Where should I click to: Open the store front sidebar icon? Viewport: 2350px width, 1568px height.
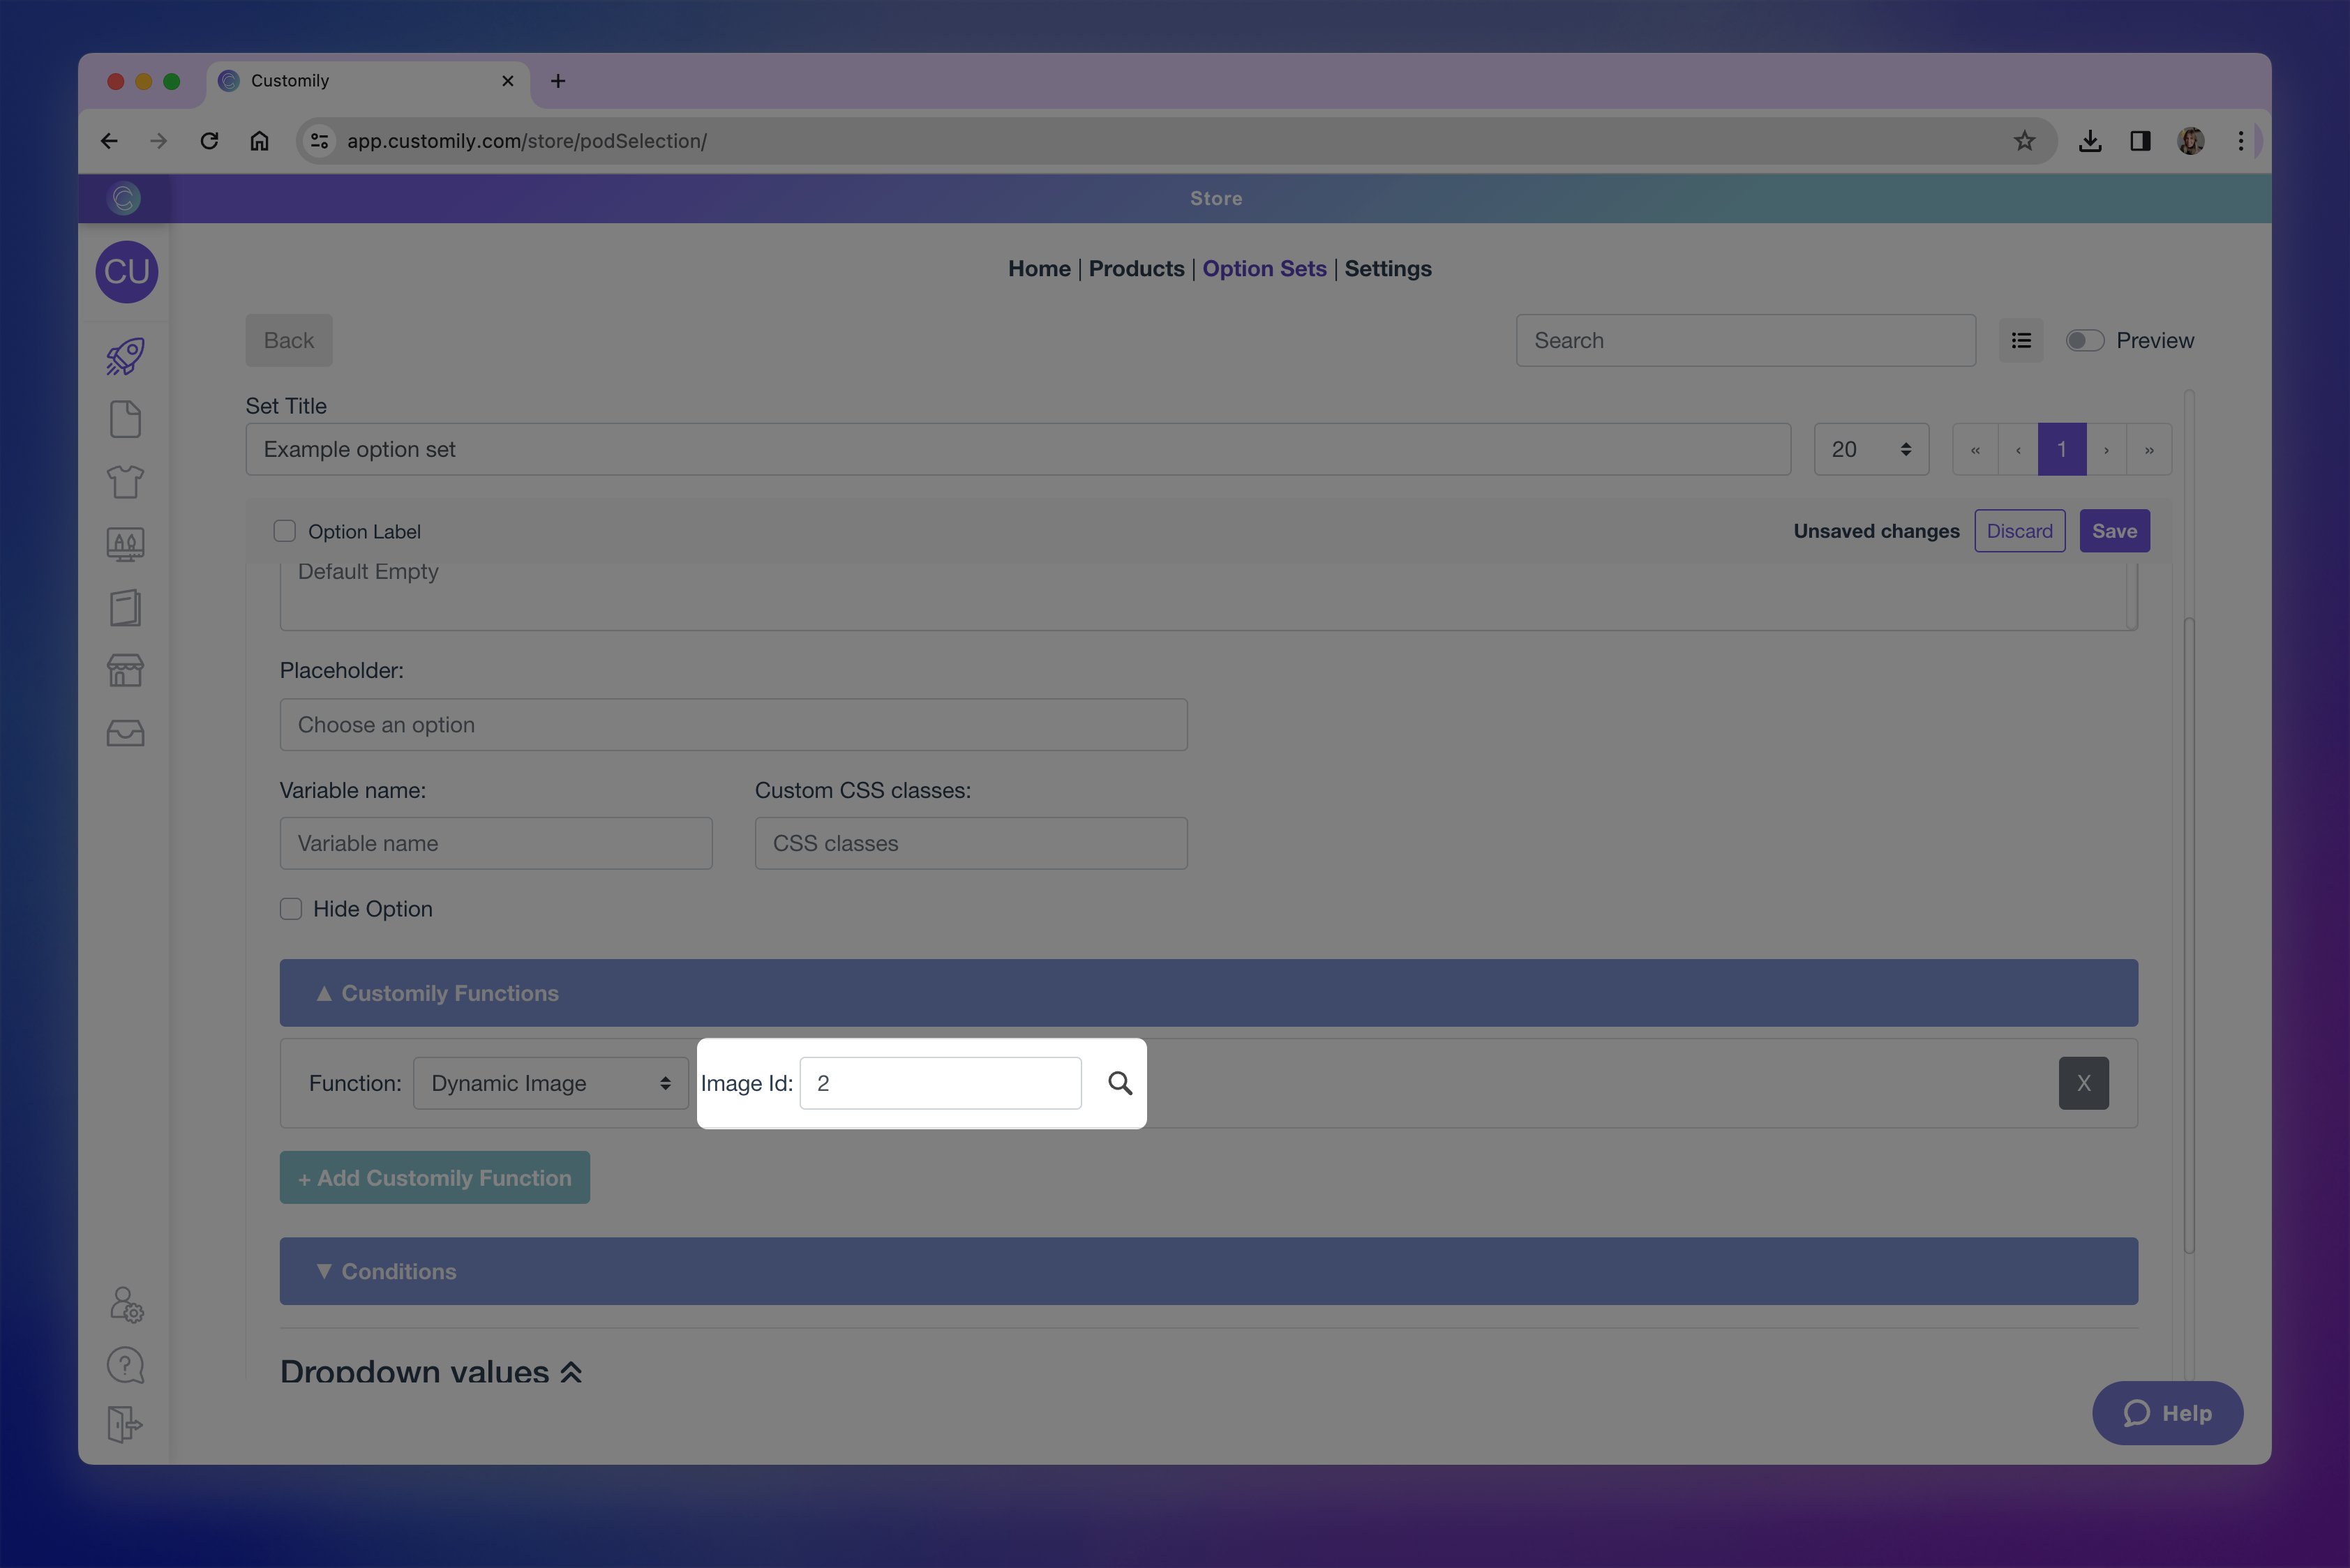[125, 670]
